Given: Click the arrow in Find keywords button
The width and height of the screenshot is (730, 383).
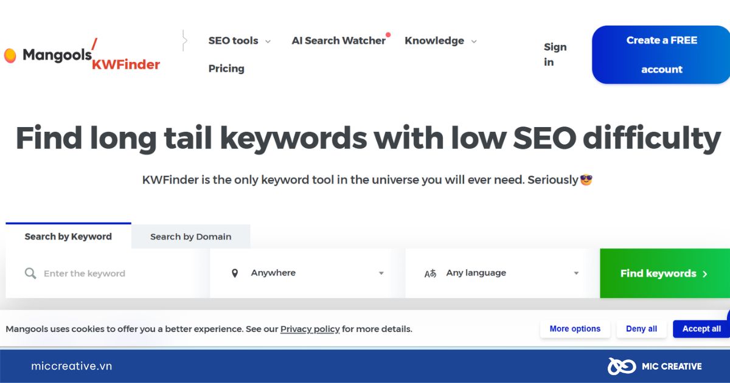Looking at the screenshot, I should pos(705,274).
